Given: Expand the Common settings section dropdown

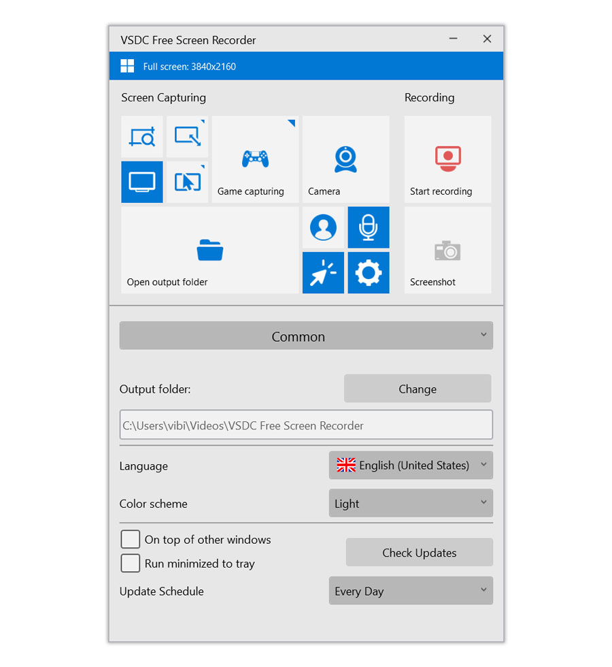Looking at the screenshot, I should 306,336.
